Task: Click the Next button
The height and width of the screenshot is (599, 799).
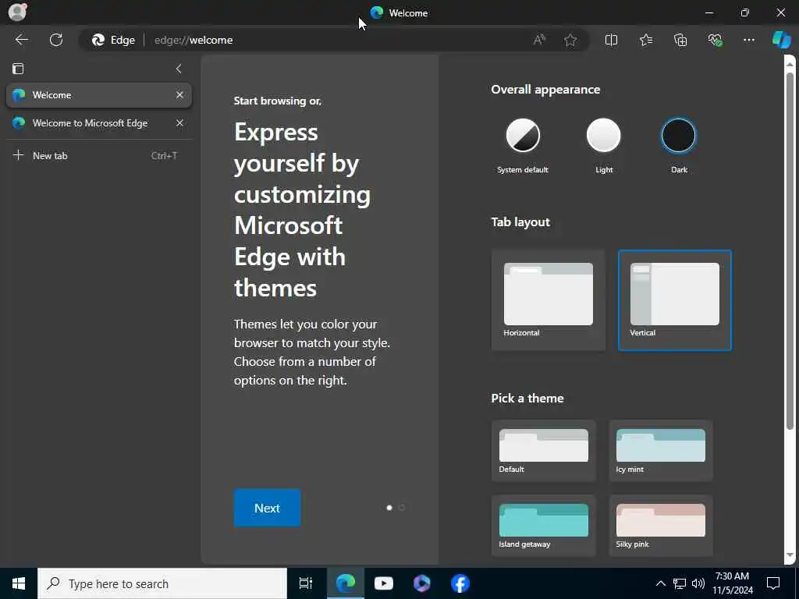Action: tap(267, 508)
